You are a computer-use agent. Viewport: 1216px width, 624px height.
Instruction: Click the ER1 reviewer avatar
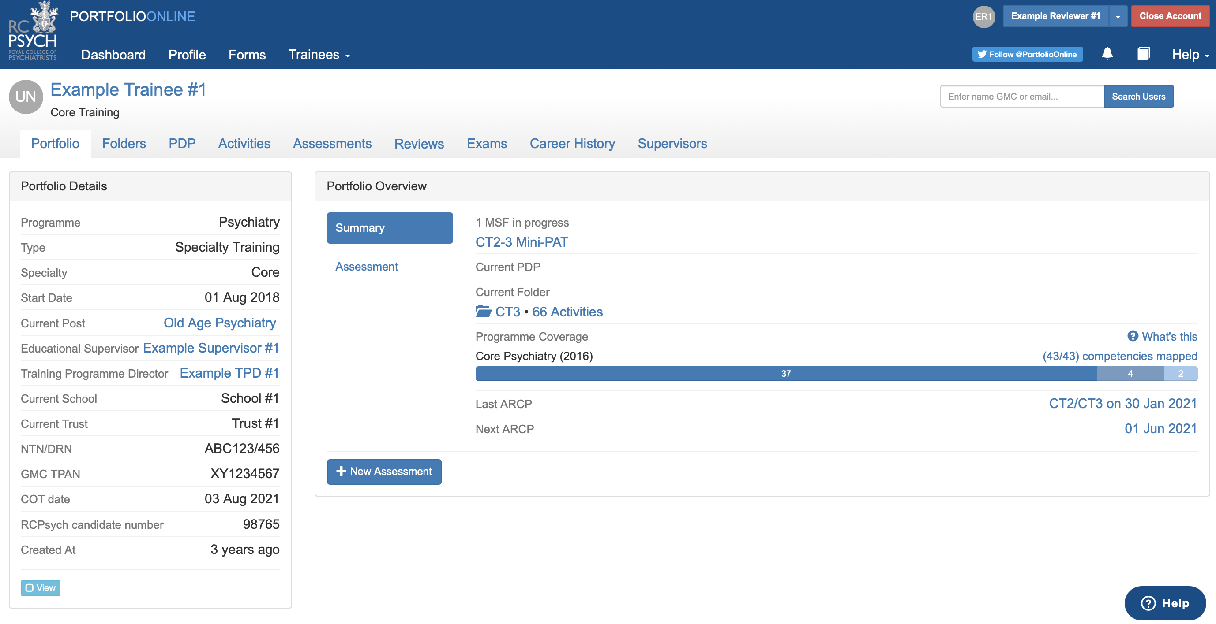tap(984, 16)
